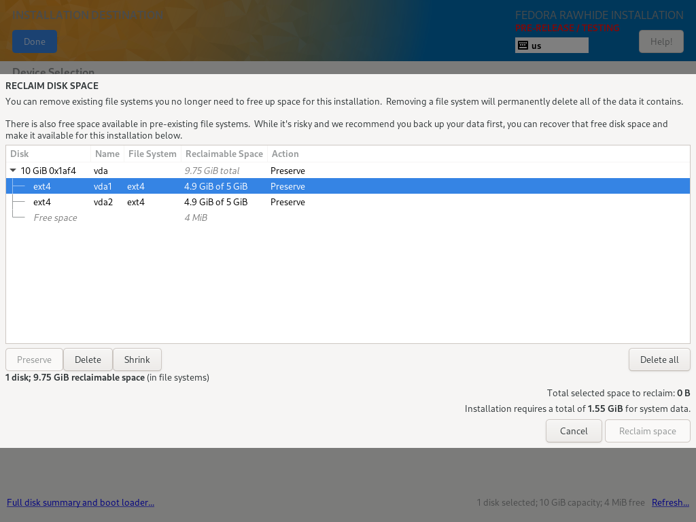Sort by the Reclaimable Space column header
This screenshot has height=522, width=696.
click(224, 154)
